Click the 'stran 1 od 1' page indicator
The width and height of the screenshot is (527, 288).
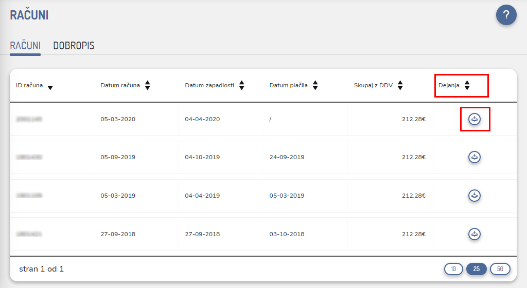pyautogui.click(x=41, y=269)
